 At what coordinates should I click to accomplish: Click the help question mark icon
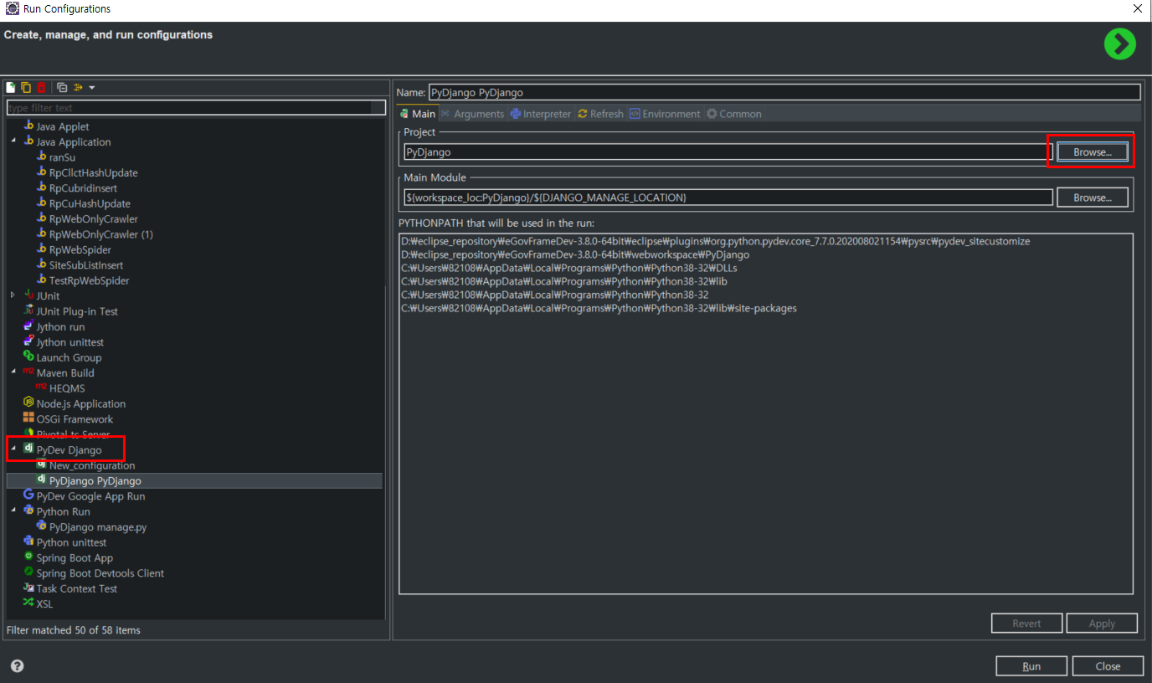tap(17, 666)
